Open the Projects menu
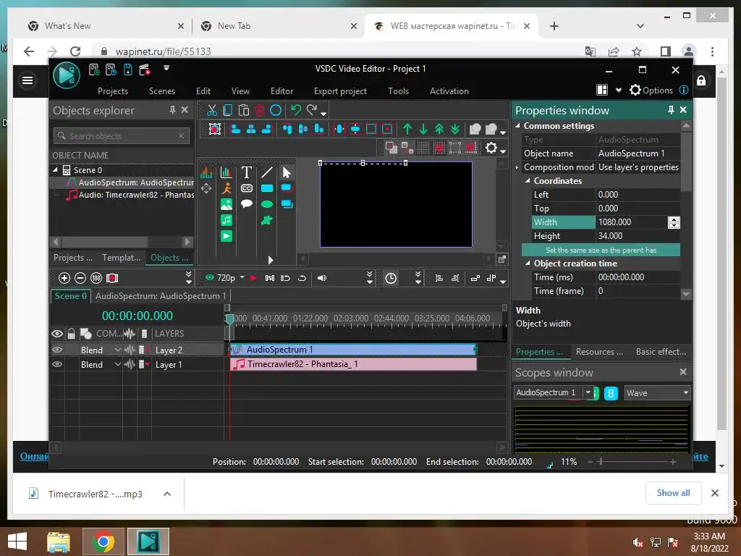The image size is (741, 556). pos(112,90)
